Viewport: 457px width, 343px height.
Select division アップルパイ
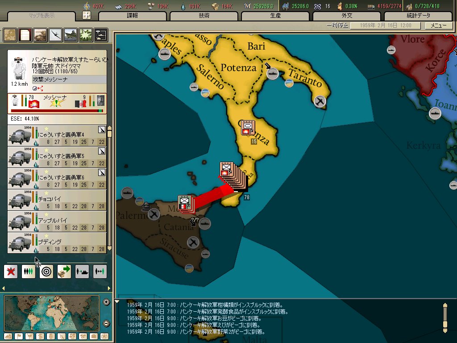tap(57, 222)
